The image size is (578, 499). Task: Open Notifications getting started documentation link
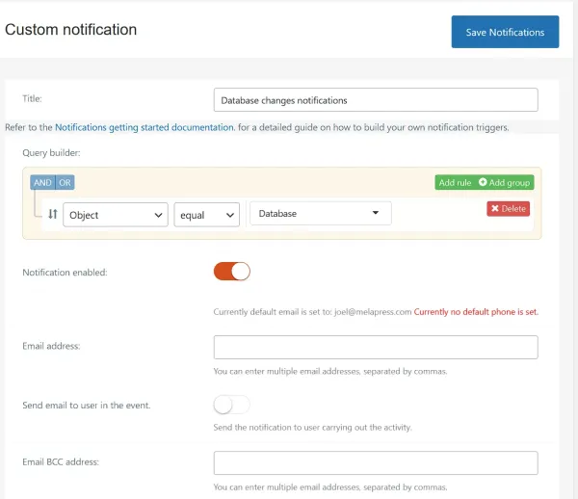point(144,127)
